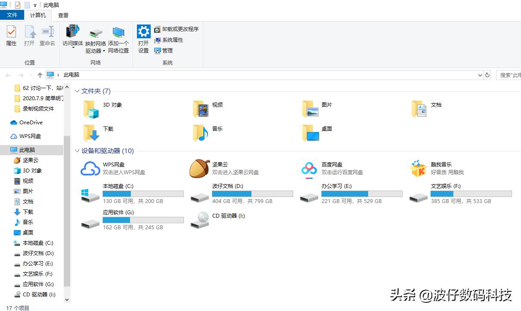Open 坚果云 cloud drive
521x311 pixels.
199,168
